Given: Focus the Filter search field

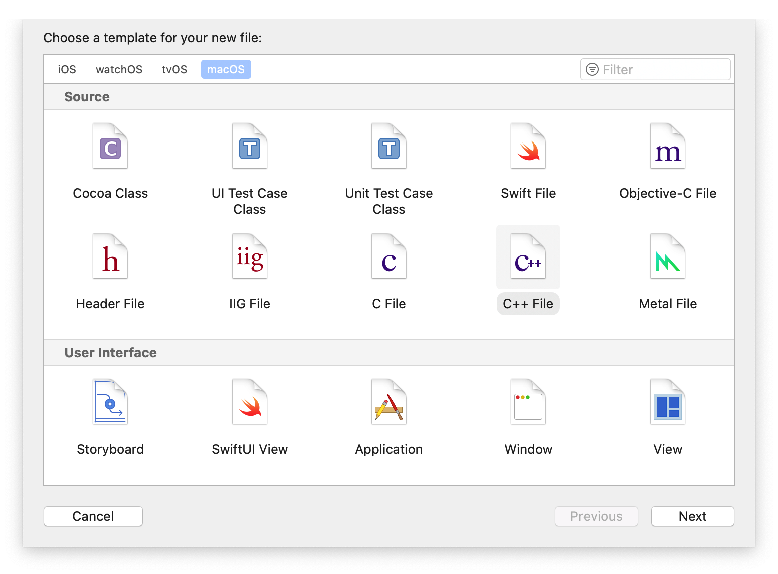Looking at the screenshot, I should (x=662, y=69).
